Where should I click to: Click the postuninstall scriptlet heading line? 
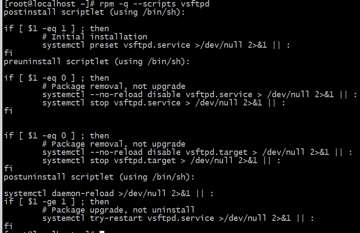pyautogui.click(x=99, y=177)
